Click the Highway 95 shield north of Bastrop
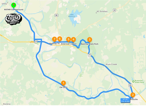The height and width of the screenshot is (106, 146). (56, 15)
